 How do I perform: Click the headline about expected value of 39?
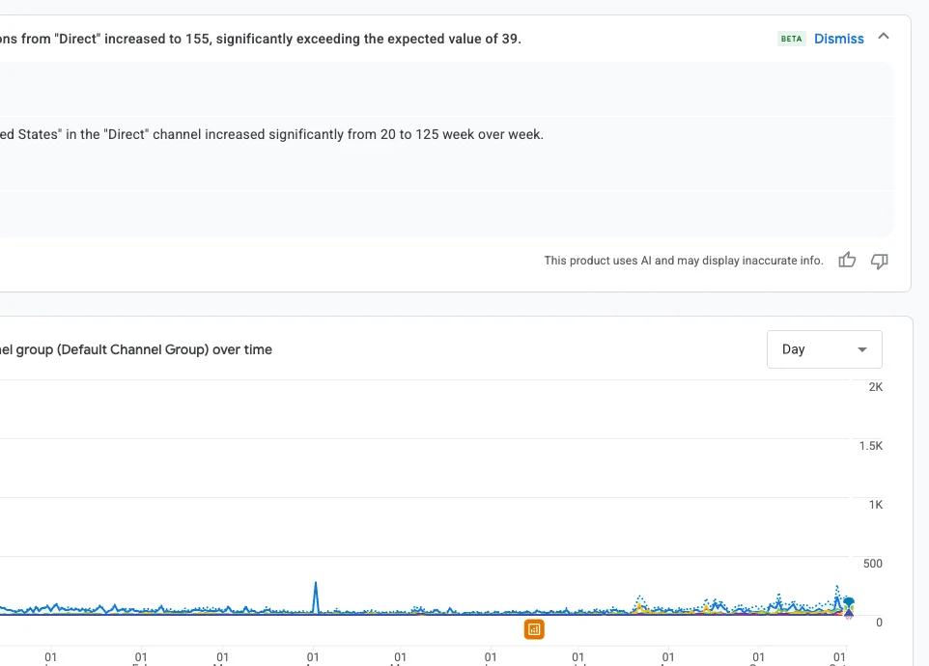click(x=260, y=39)
